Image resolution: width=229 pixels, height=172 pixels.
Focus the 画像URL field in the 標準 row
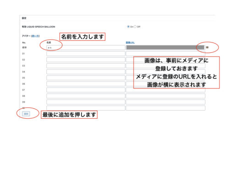165,47
